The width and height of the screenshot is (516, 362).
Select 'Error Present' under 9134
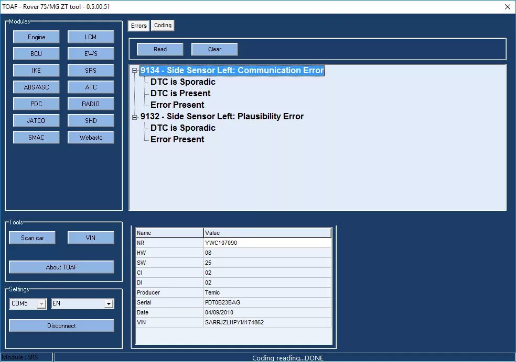click(x=177, y=105)
